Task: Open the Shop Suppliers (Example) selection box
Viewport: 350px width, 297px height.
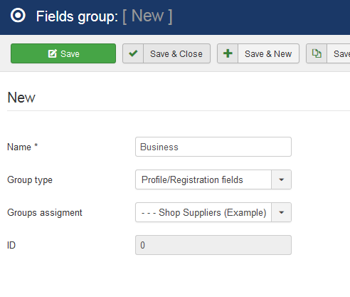Action: 213,212
